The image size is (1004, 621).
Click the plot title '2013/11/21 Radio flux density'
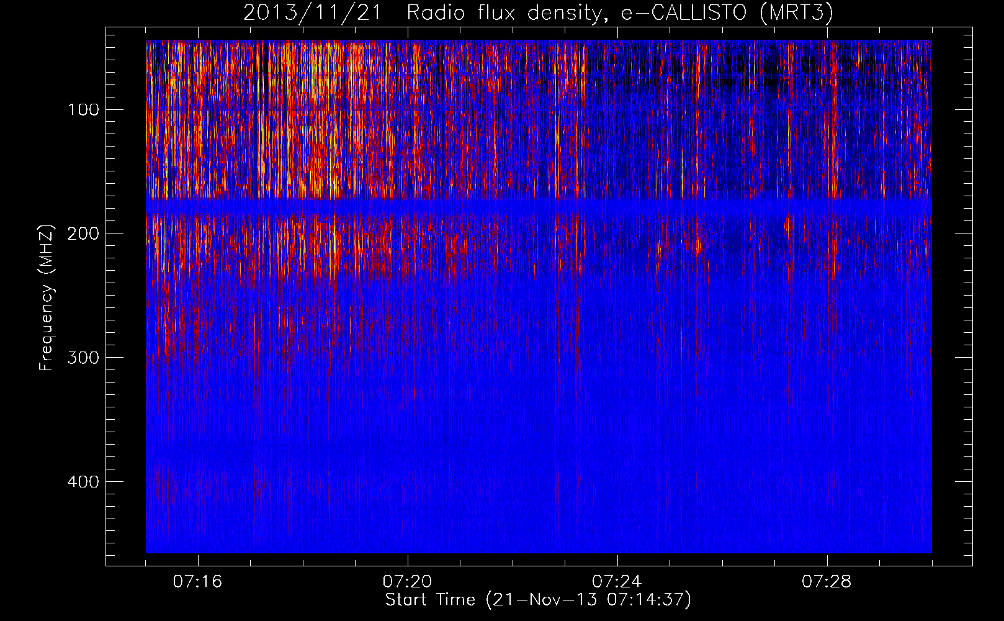(538, 12)
